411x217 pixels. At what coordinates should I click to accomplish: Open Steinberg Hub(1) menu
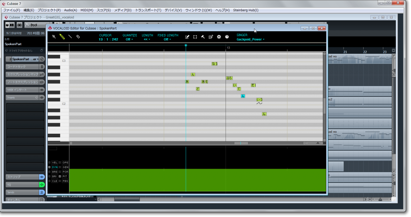click(x=246, y=10)
